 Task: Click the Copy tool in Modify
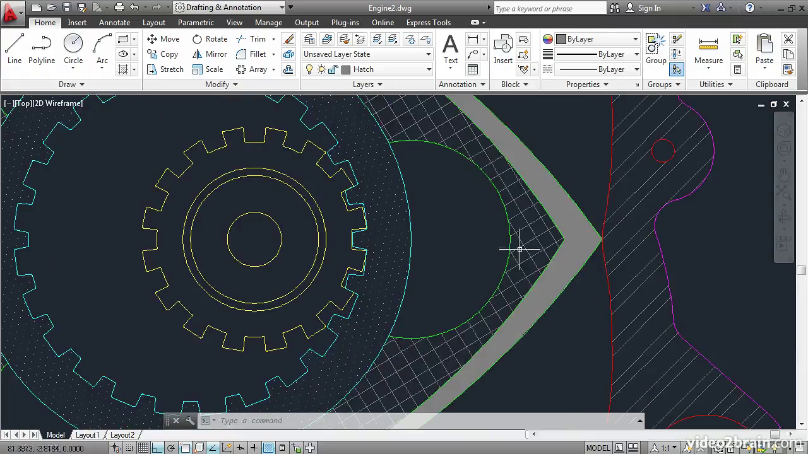163,54
